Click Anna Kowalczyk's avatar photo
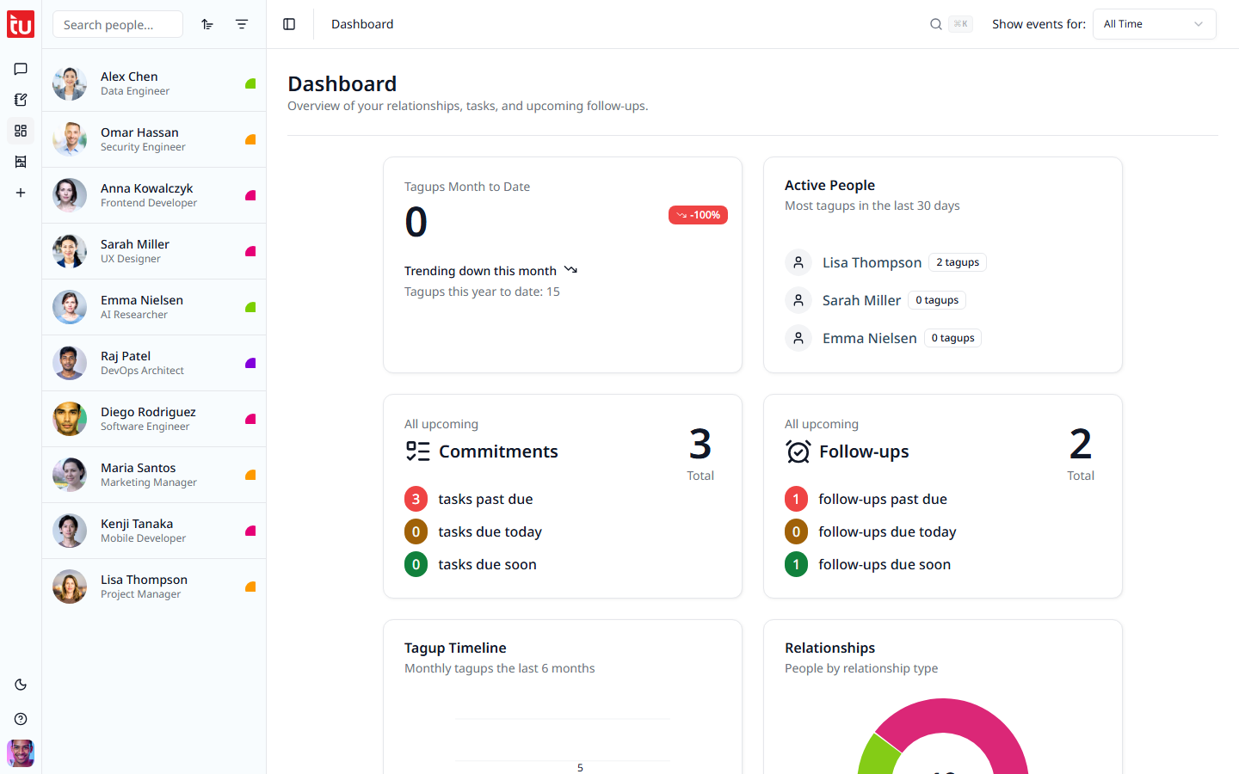The width and height of the screenshot is (1239, 774). point(70,195)
